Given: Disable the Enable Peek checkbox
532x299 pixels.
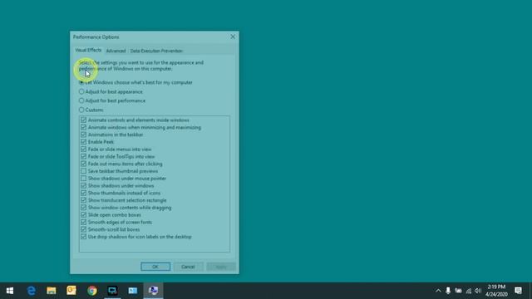Looking at the screenshot, I should point(83,142).
